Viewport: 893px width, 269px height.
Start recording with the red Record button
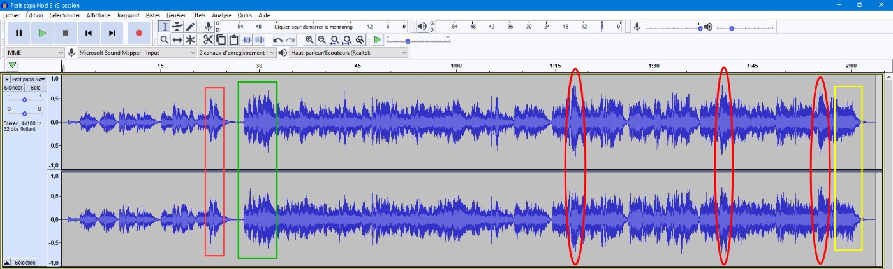pyautogui.click(x=138, y=32)
